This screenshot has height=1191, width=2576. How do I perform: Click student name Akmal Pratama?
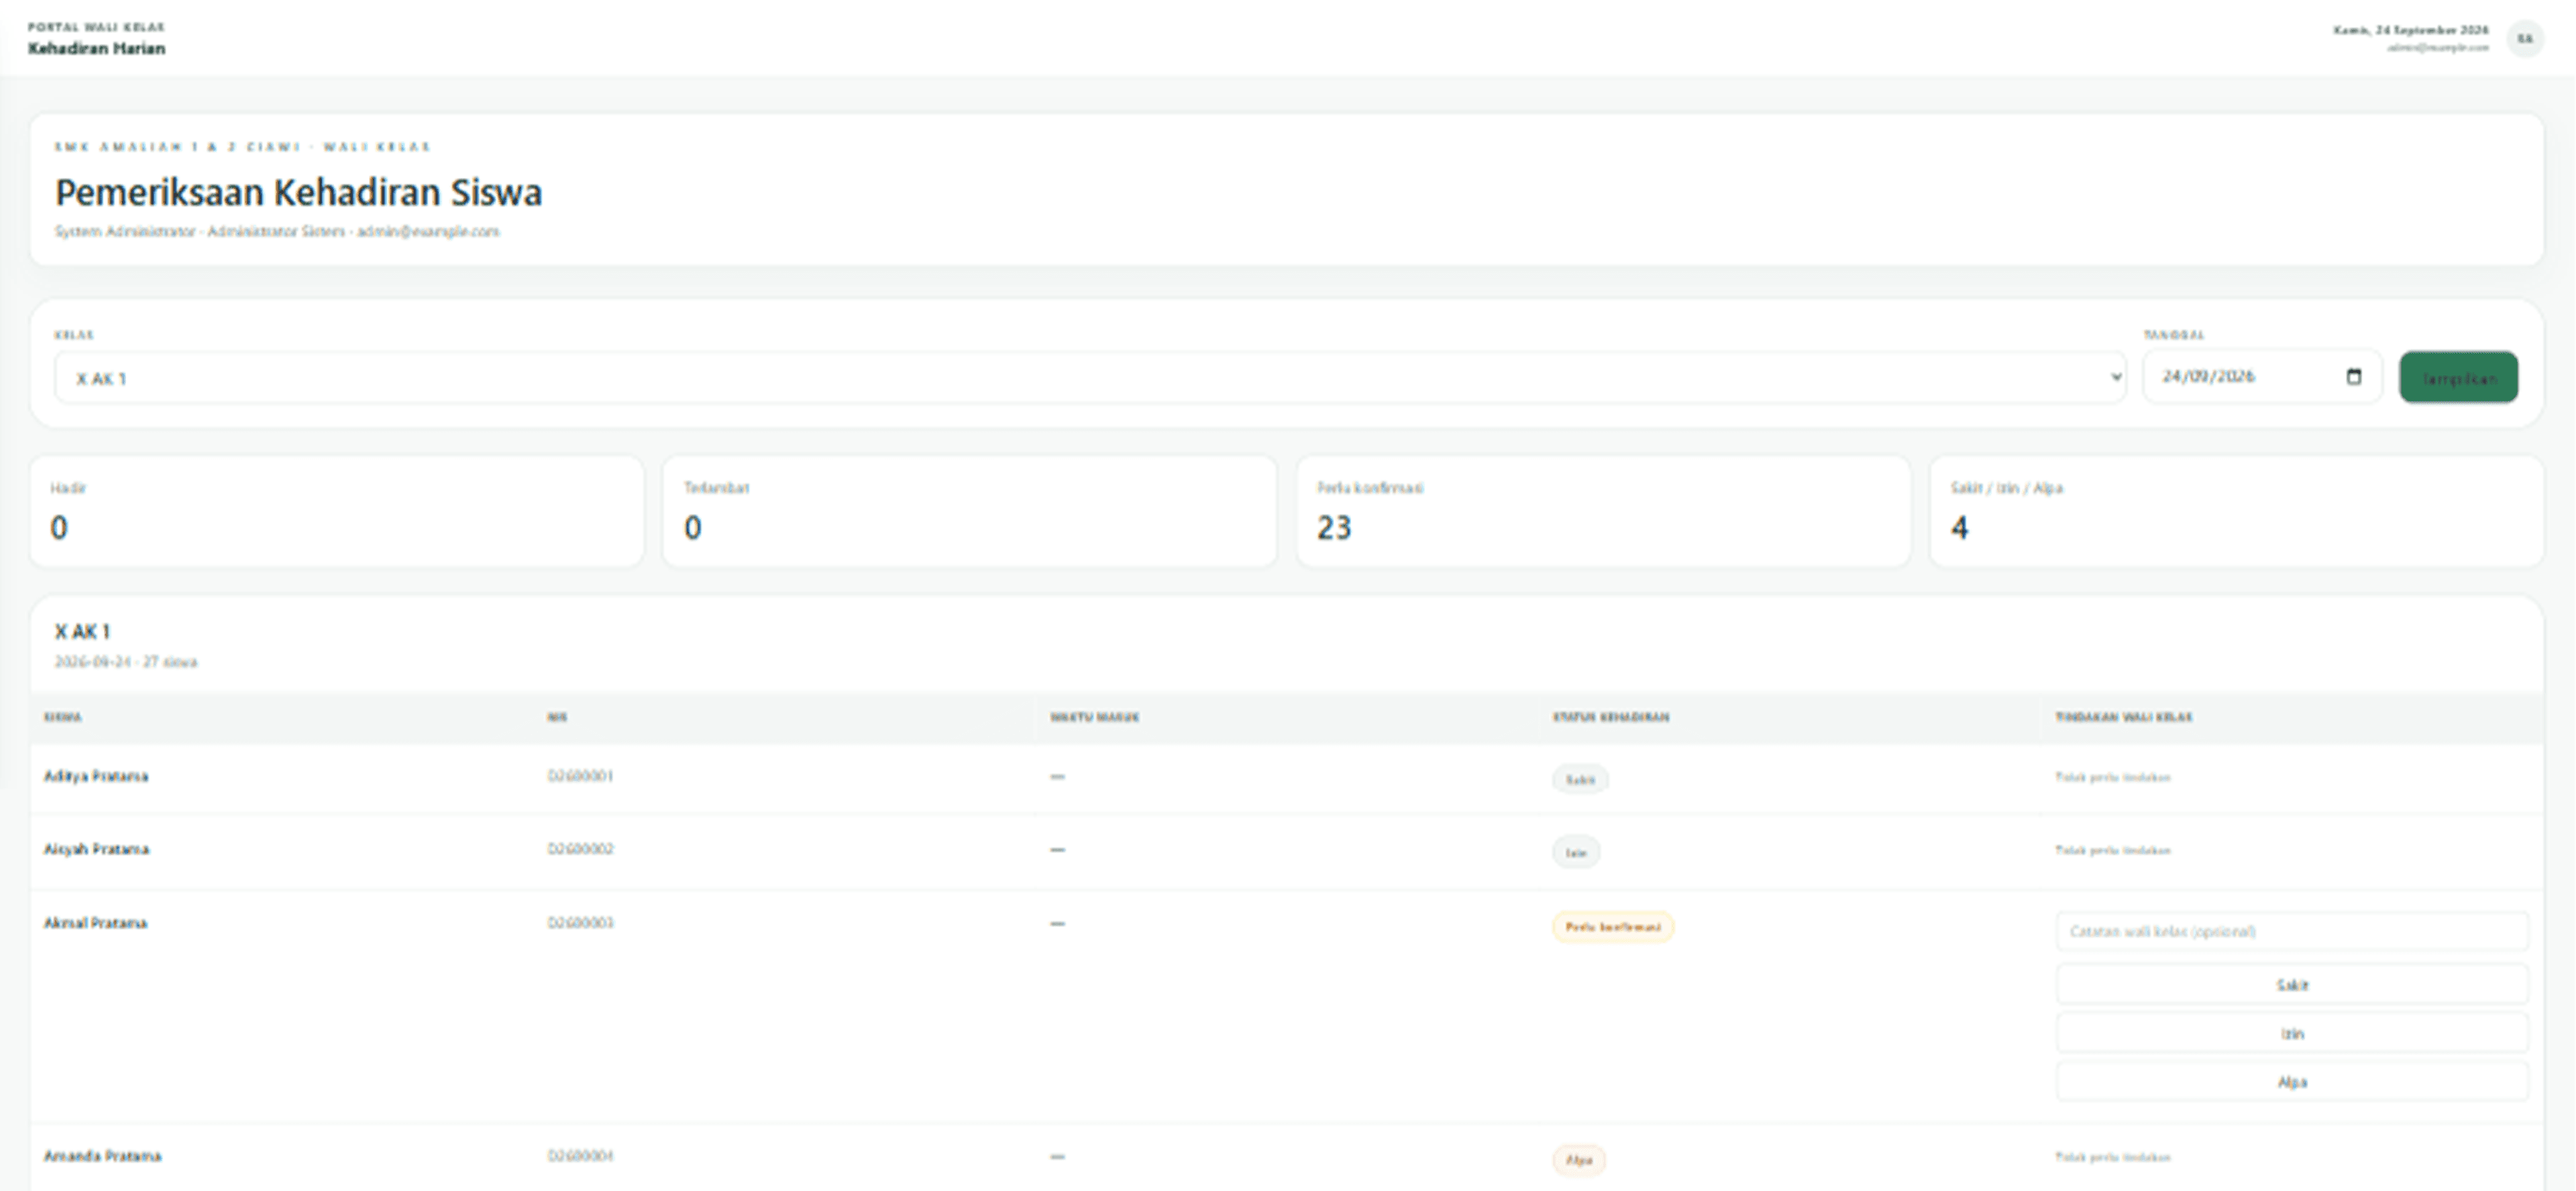click(95, 923)
